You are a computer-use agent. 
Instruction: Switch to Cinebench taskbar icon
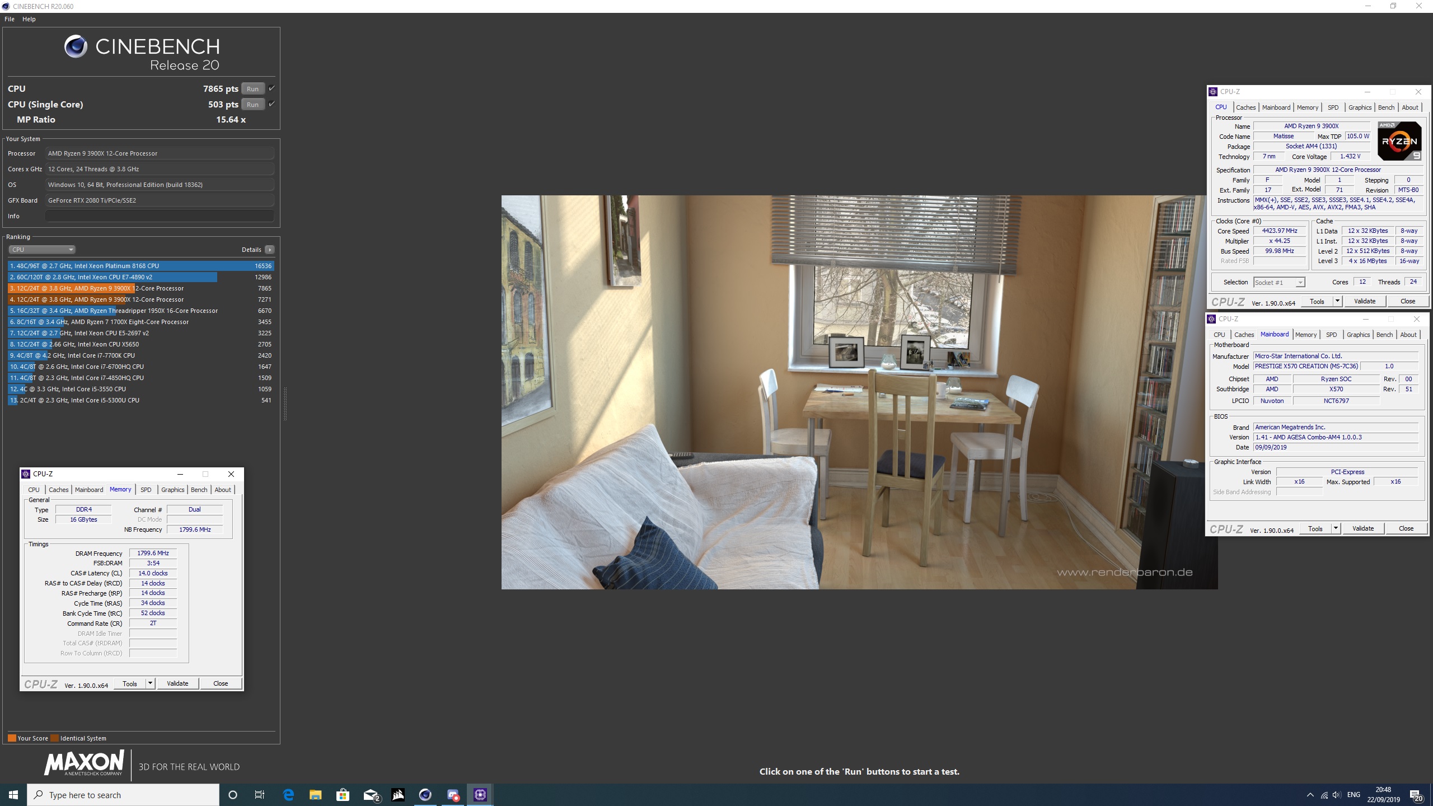[x=425, y=795]
